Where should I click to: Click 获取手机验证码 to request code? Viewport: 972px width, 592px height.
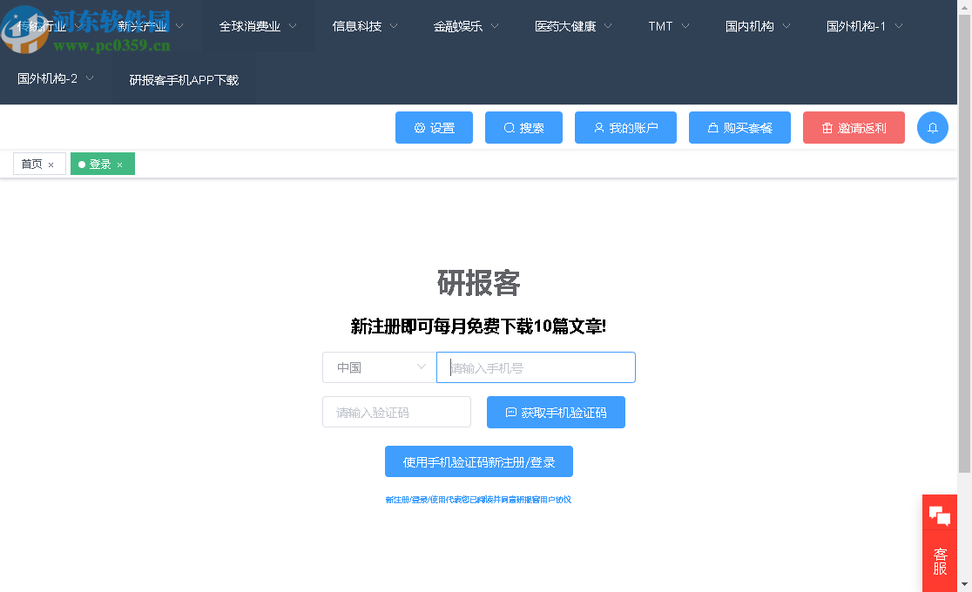coord(556,412)
